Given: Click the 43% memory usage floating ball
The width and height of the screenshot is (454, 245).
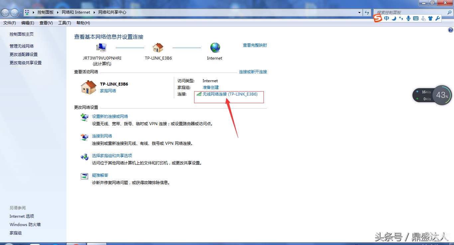Looking at the screenshot, I should tap(442, 95).
